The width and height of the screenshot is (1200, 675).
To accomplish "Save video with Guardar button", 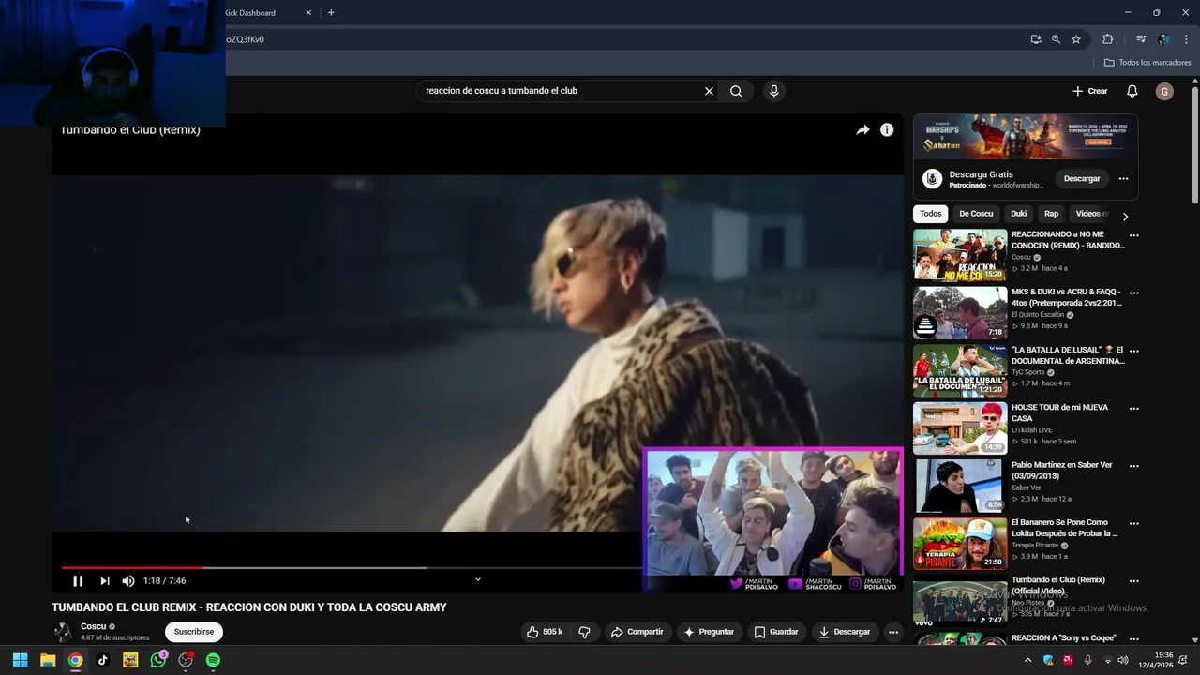I will 776,632.
